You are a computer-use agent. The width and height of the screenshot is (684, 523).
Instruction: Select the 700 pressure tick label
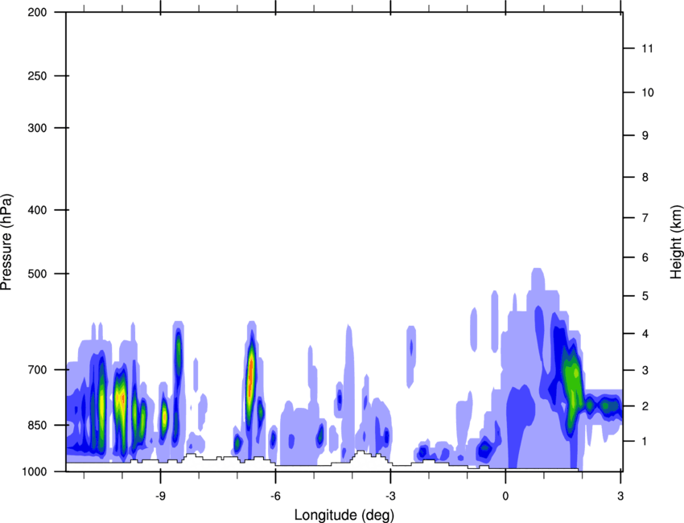[37, 369]
